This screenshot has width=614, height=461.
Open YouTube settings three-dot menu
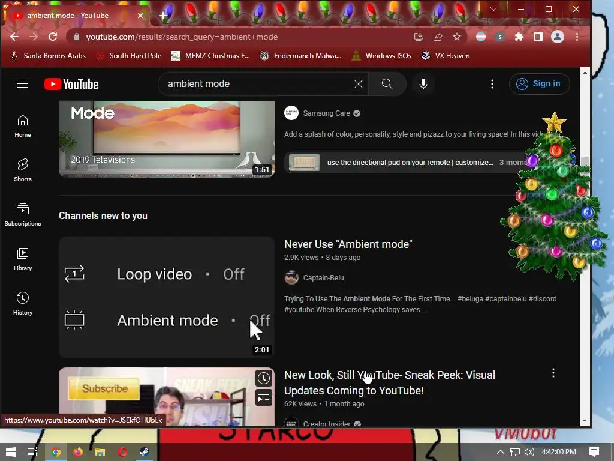coord(492,84)
